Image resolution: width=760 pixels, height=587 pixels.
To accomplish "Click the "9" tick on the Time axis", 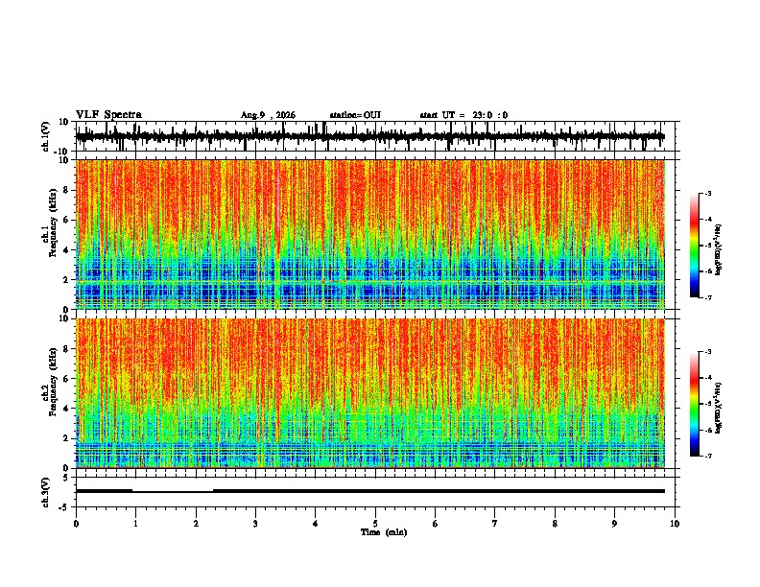I will [614, 524].
